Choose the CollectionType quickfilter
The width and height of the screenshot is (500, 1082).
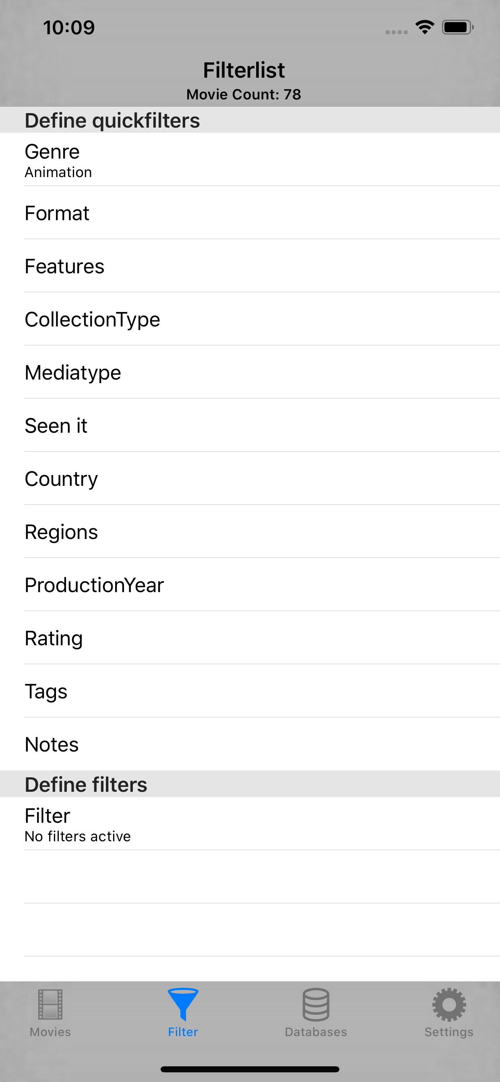[x=250, y=319]
